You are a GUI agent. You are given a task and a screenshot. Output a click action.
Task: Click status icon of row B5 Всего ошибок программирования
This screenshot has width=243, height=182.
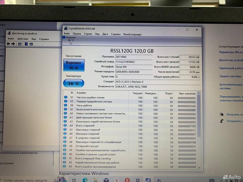[64, 166]
